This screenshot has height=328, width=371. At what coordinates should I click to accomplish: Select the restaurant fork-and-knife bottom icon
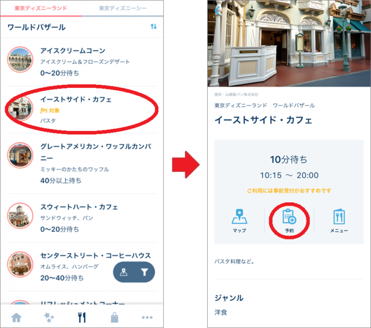point(82,317)
